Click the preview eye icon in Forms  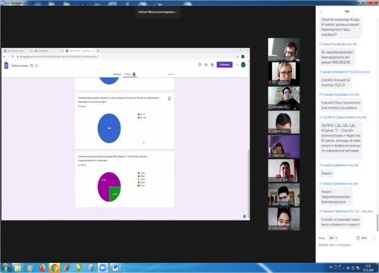(x=205, y=64)
